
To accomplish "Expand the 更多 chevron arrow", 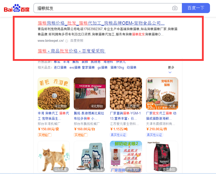I will [170, 72].
